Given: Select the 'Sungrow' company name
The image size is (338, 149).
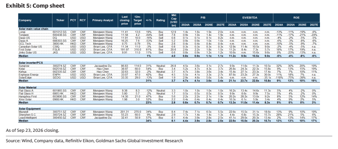Looking at the screenshot, I should point(24,66).
